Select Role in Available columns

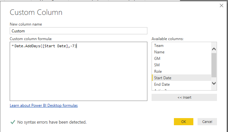pos(181,71)
